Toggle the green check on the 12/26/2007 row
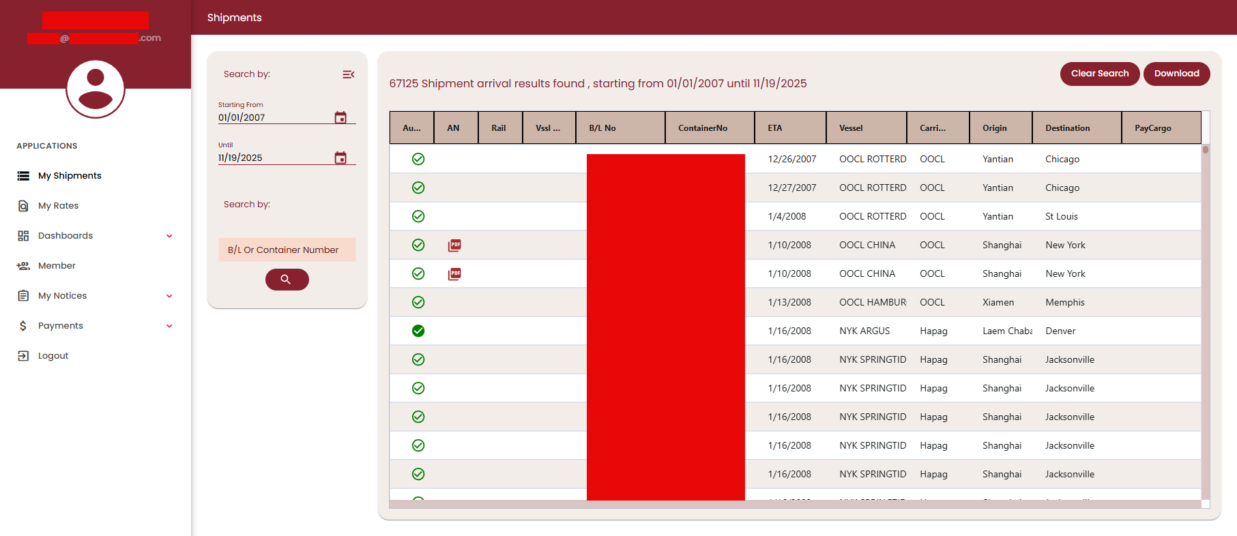Viewport: 1237px width, 536px height. click(418, 159)
